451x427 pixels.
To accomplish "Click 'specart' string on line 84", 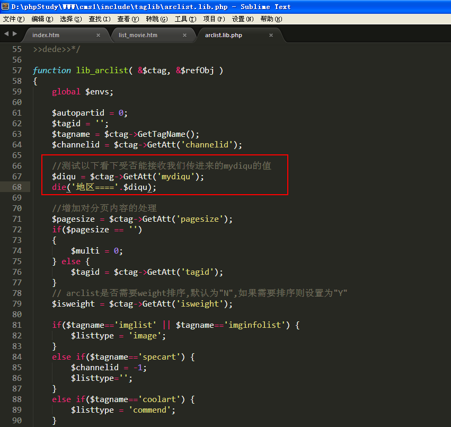I will (159, 357).
